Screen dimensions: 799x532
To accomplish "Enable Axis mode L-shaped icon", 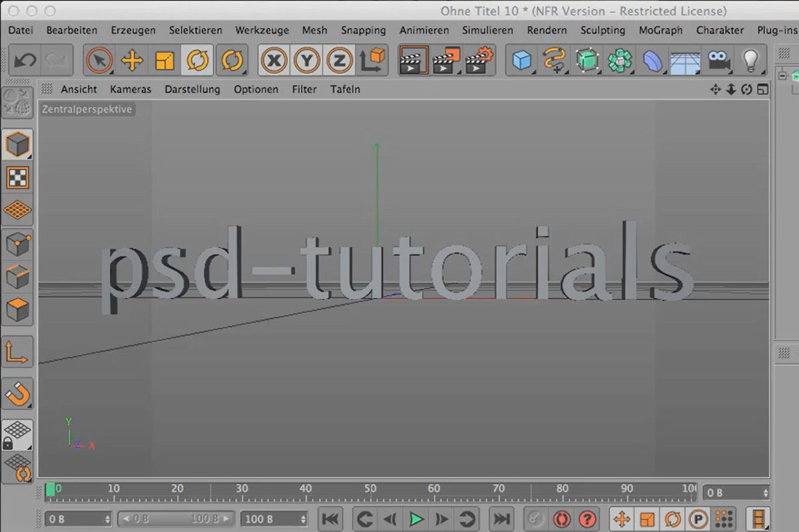I will [x=17, y=352].
